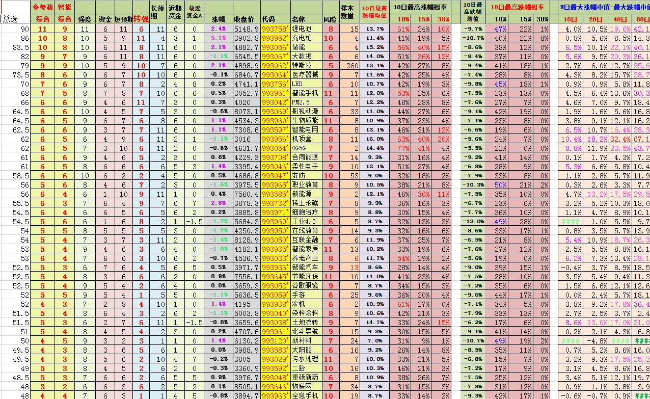The height and width of the screenshot is (399, 650).
Task: Select the 养老产业 name cell
Action: coord(307,258)
